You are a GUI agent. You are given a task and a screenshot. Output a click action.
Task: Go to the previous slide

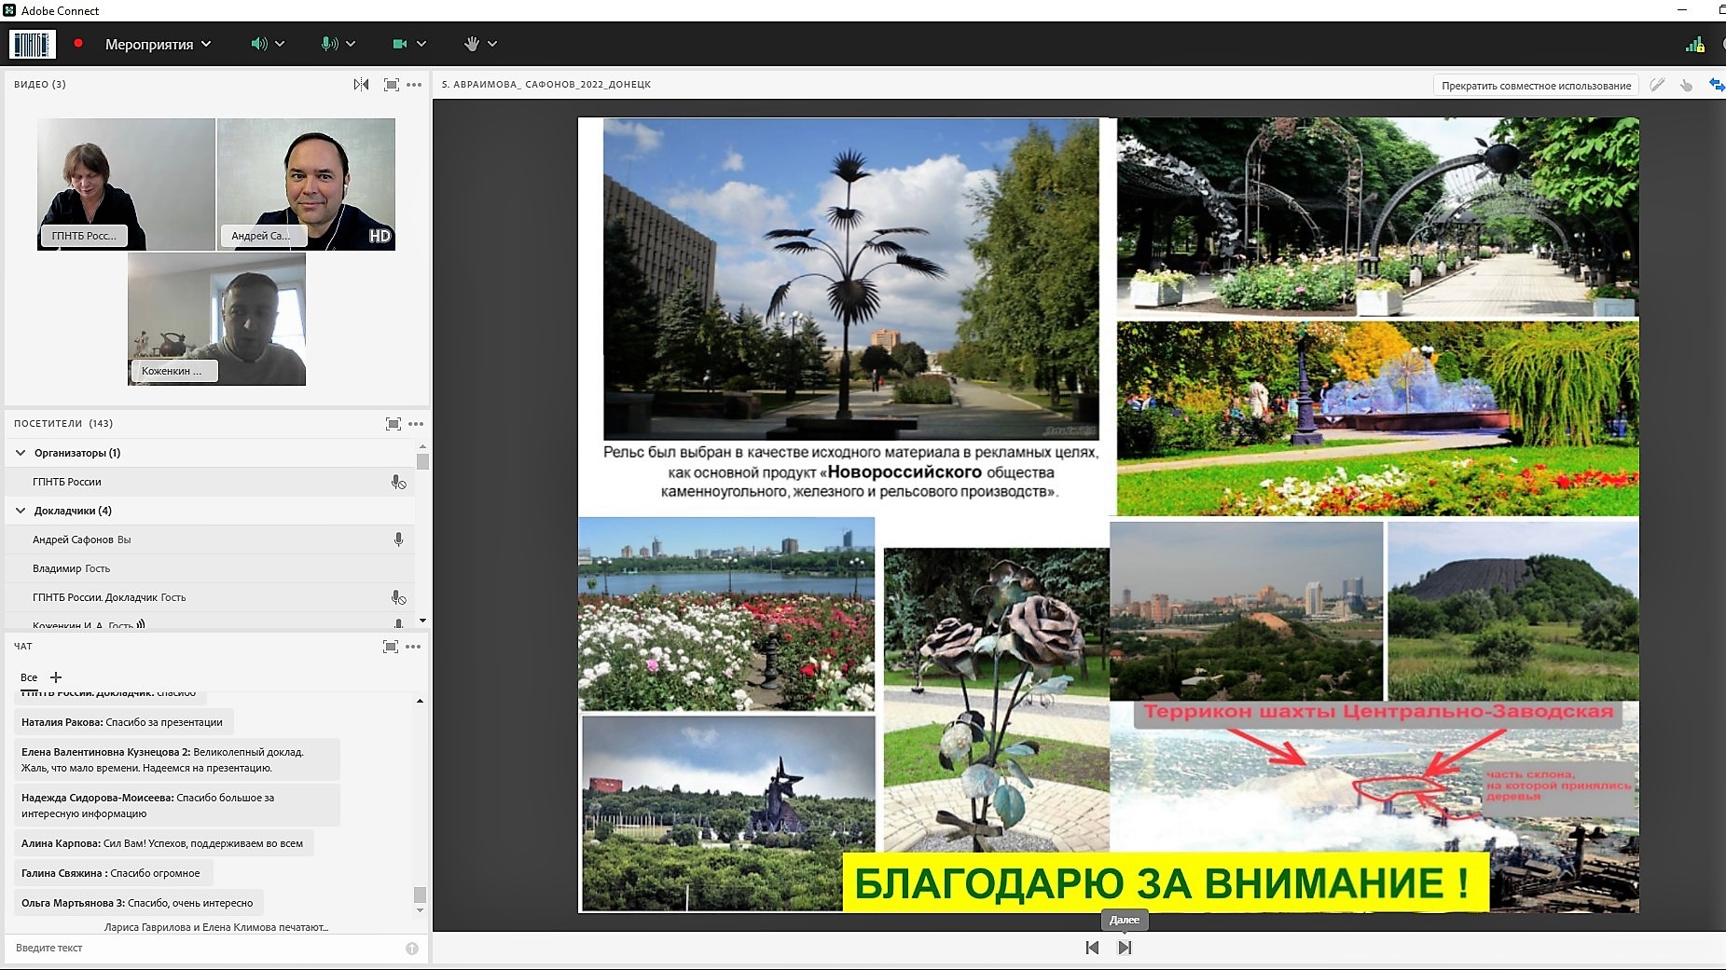(1092, 948)
